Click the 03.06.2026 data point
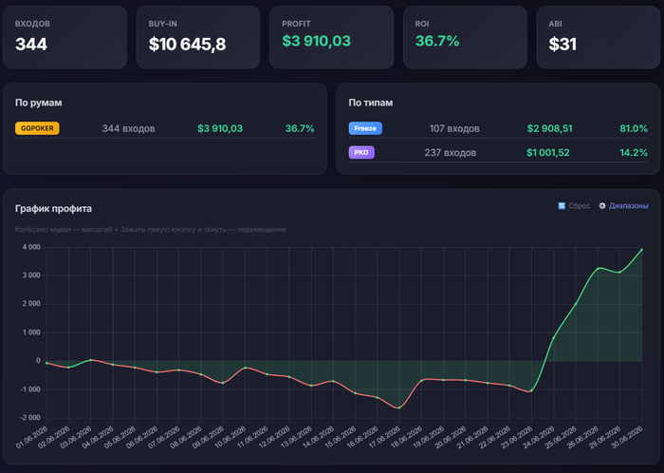Screen dimensions: 664x473 click(91, 360)
